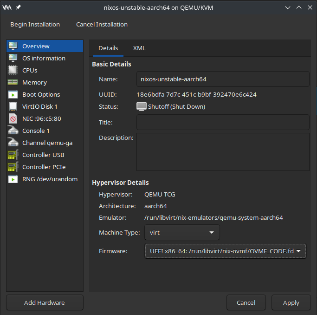Click the QEMU TCG hypervisor value
The height and width of the screenshot is (315, 317).
coord(160,194)
